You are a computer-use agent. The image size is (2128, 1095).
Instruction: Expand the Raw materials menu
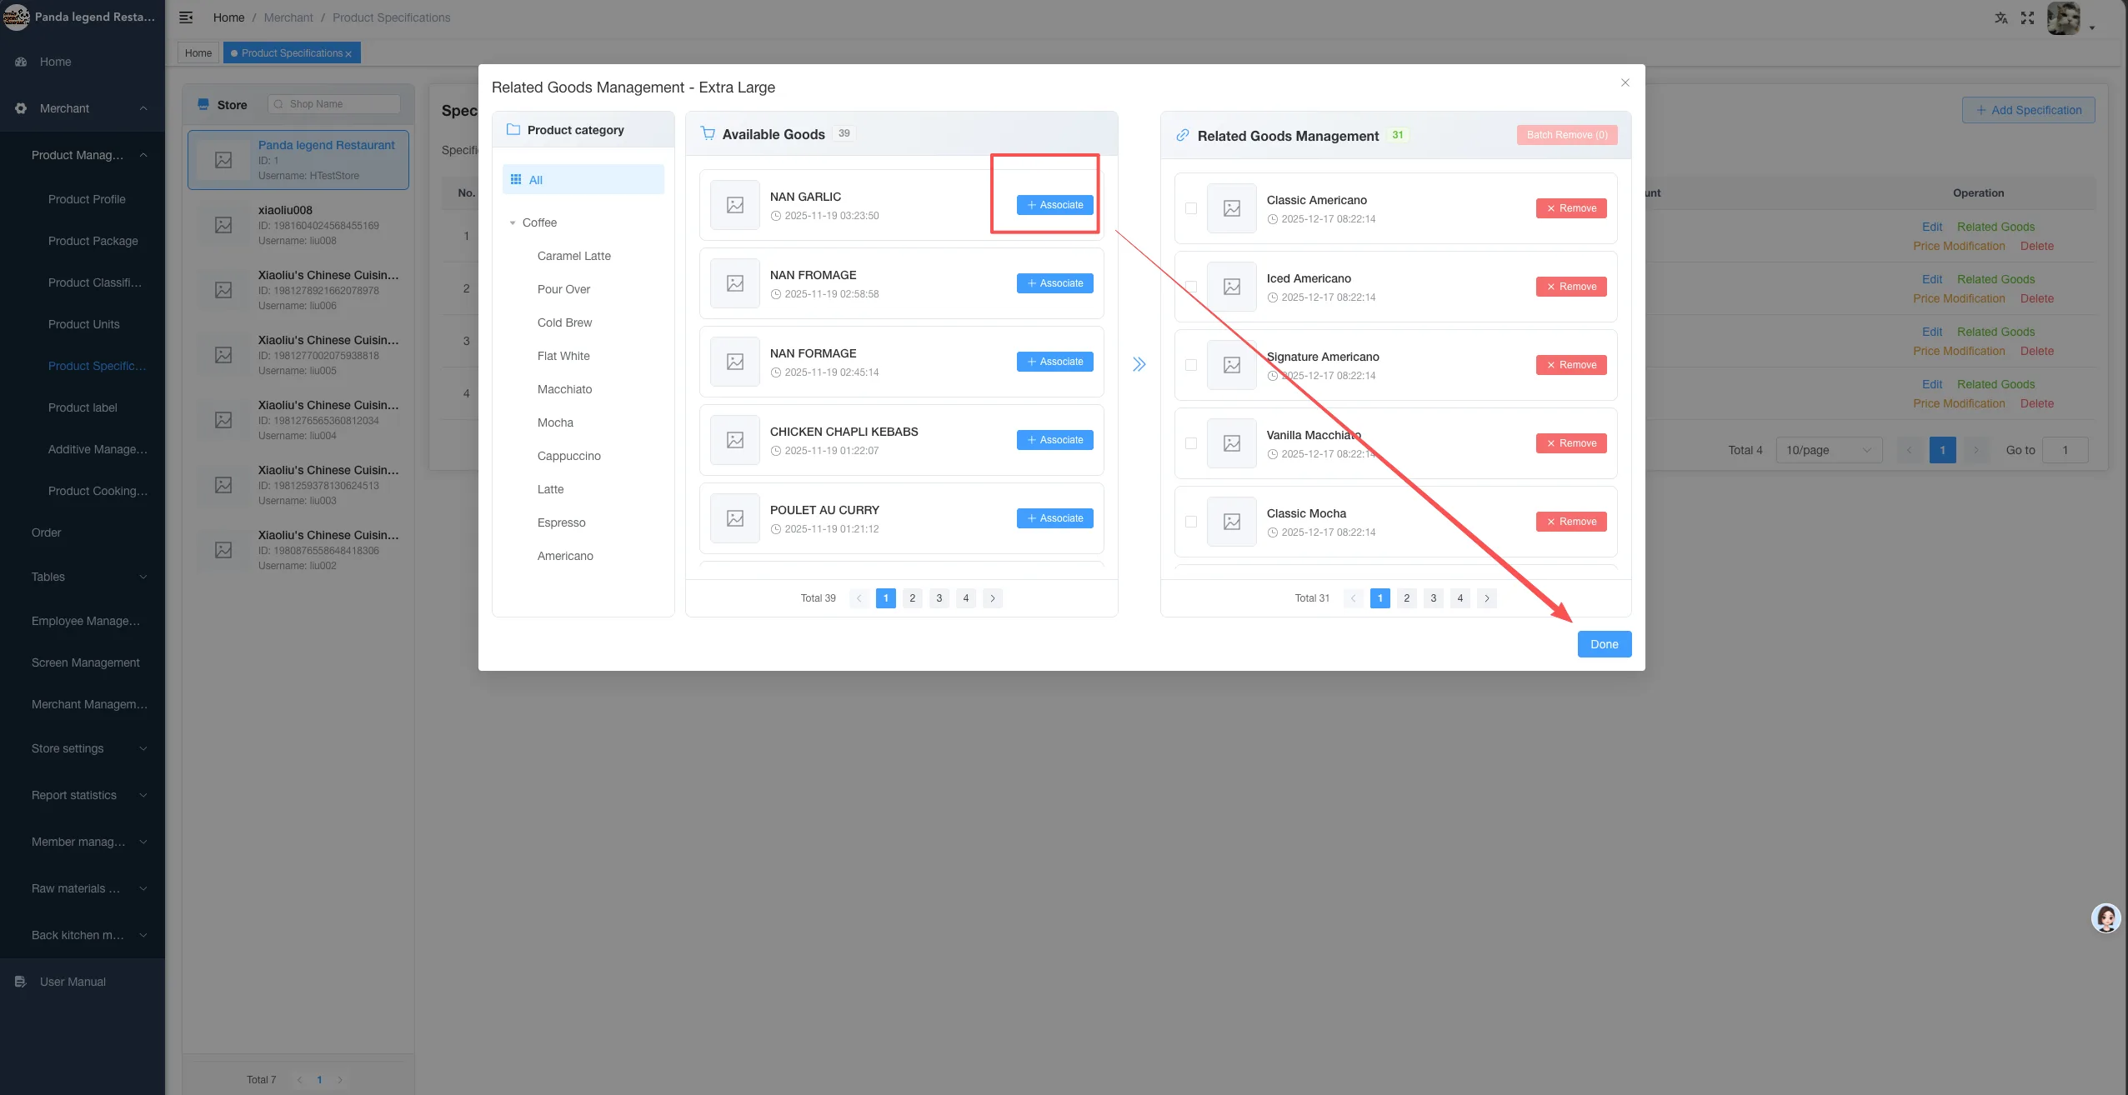(143, 888)
